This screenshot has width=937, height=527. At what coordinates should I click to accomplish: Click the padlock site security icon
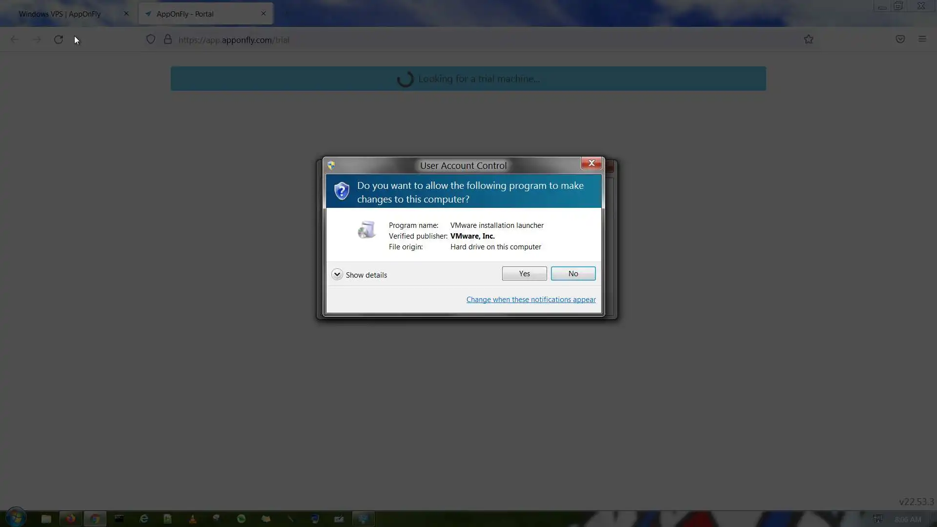[168, 40]
